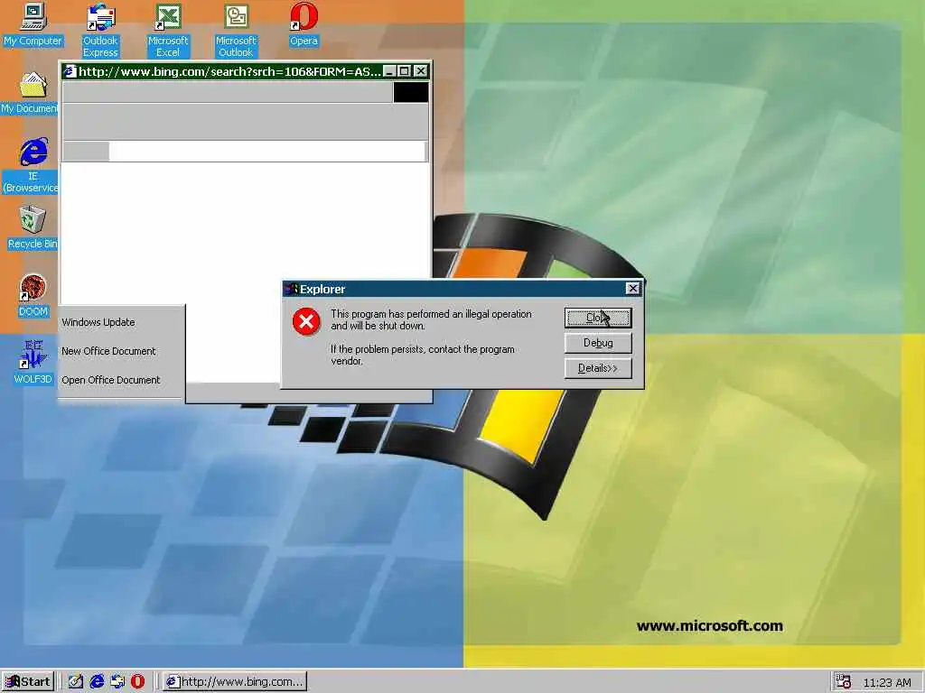Select the Microsoft Excel desktop shortcut

tap(167, 30)
